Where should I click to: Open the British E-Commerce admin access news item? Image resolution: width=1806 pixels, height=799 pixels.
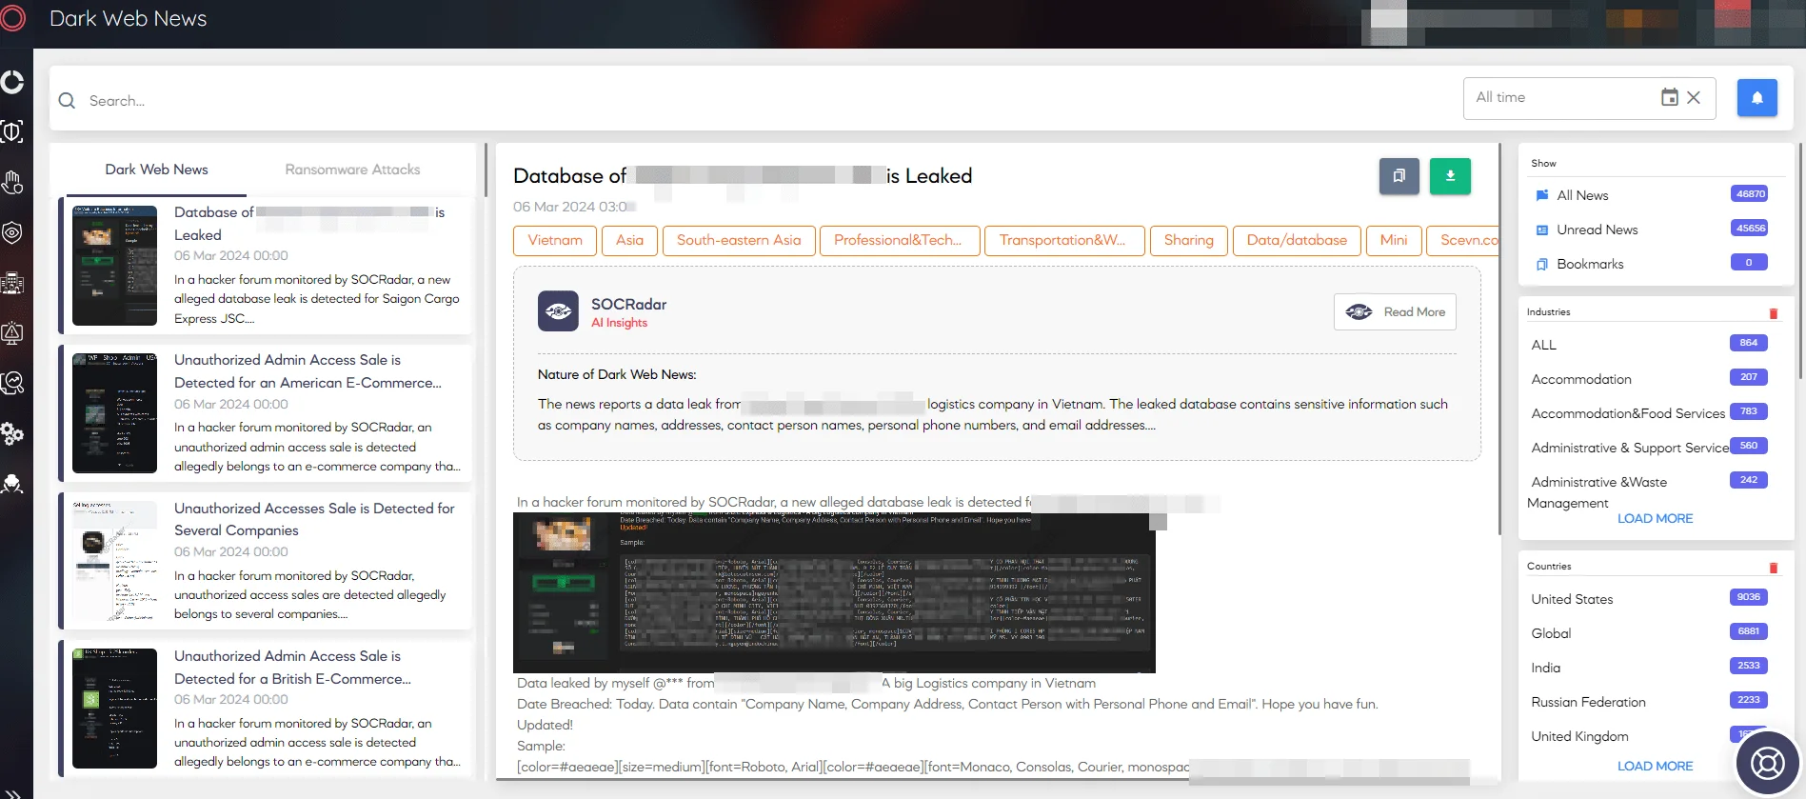click(x=266, y=709)
